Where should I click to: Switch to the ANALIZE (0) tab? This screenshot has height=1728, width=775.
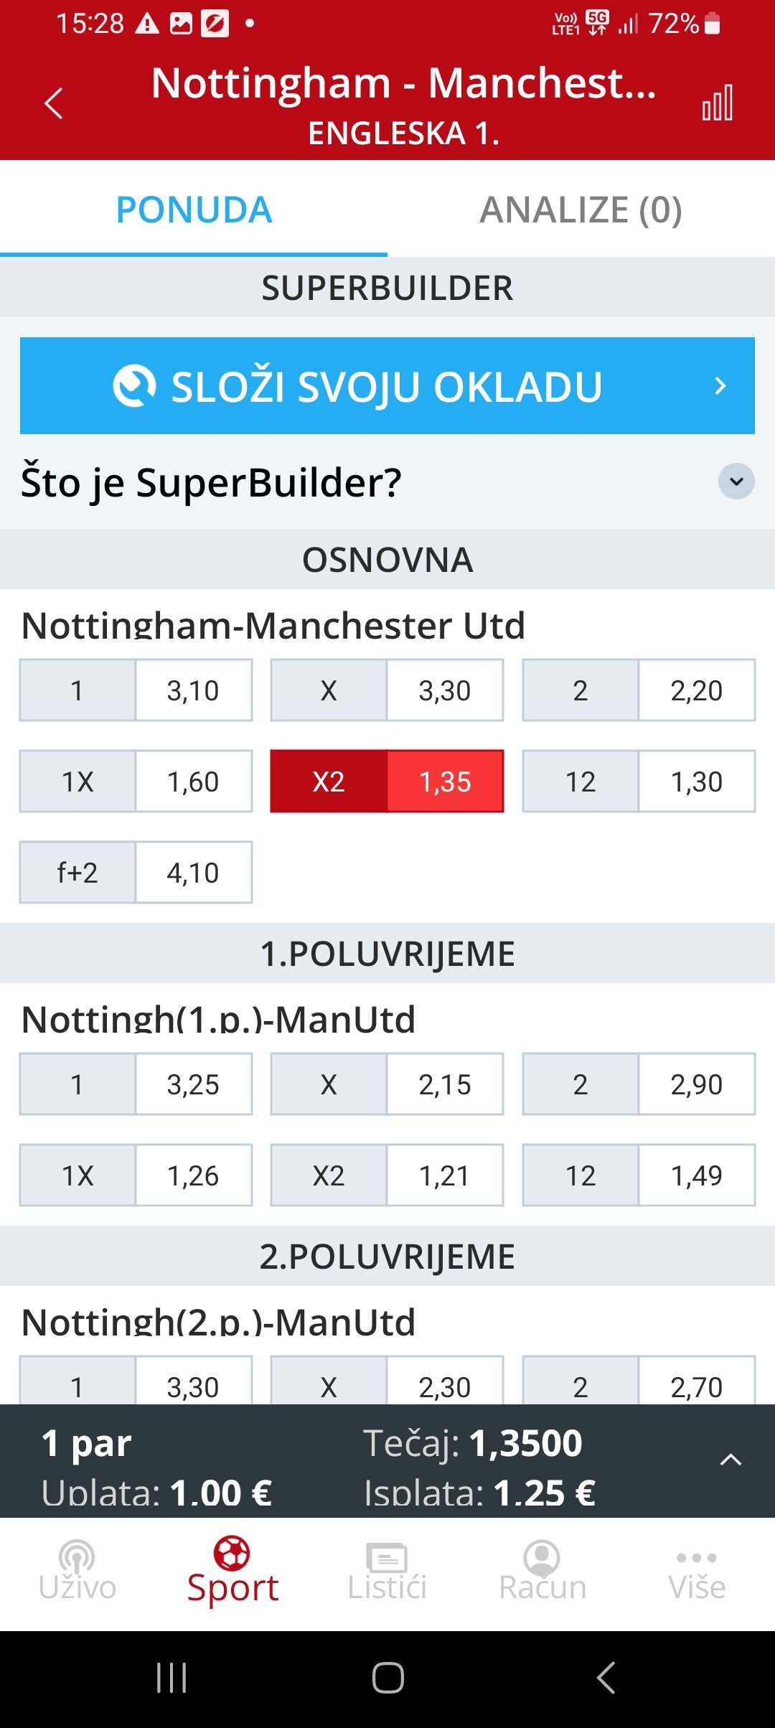tap(581, 210)
